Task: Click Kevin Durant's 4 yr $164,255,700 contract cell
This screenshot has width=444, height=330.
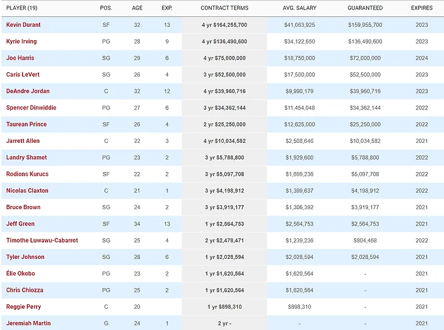Action: pyautogui.click(x=224, y=25)
